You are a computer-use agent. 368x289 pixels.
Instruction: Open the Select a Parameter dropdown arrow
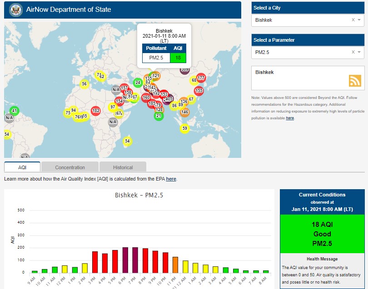tap(359, 52)
